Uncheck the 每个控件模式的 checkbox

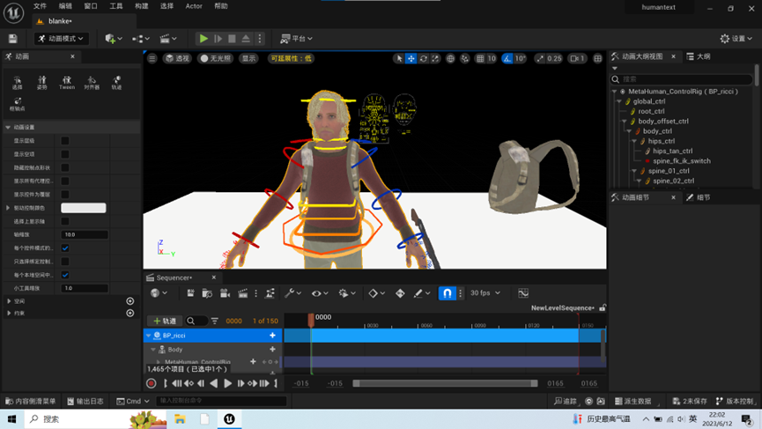coord(65,248)
